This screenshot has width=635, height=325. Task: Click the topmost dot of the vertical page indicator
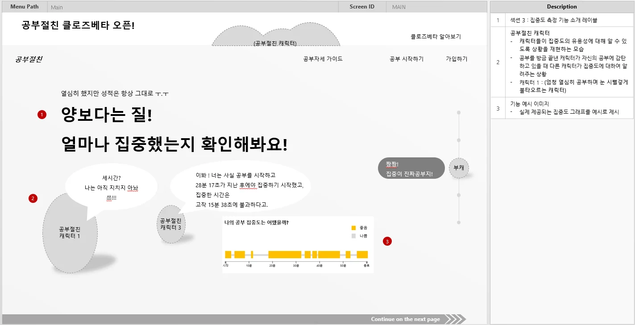click(x=459, y=113)
